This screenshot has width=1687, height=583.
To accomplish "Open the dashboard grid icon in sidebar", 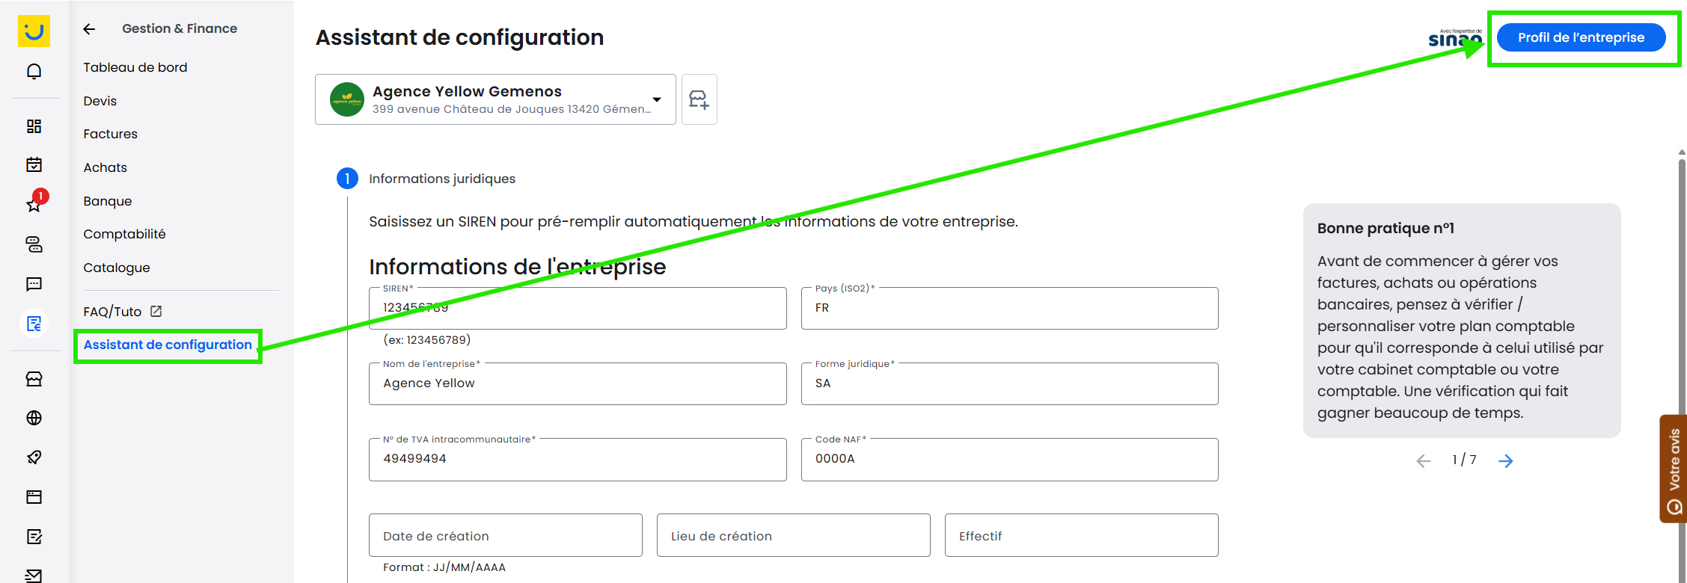I will pyautogui.click(x=34, y=126).
